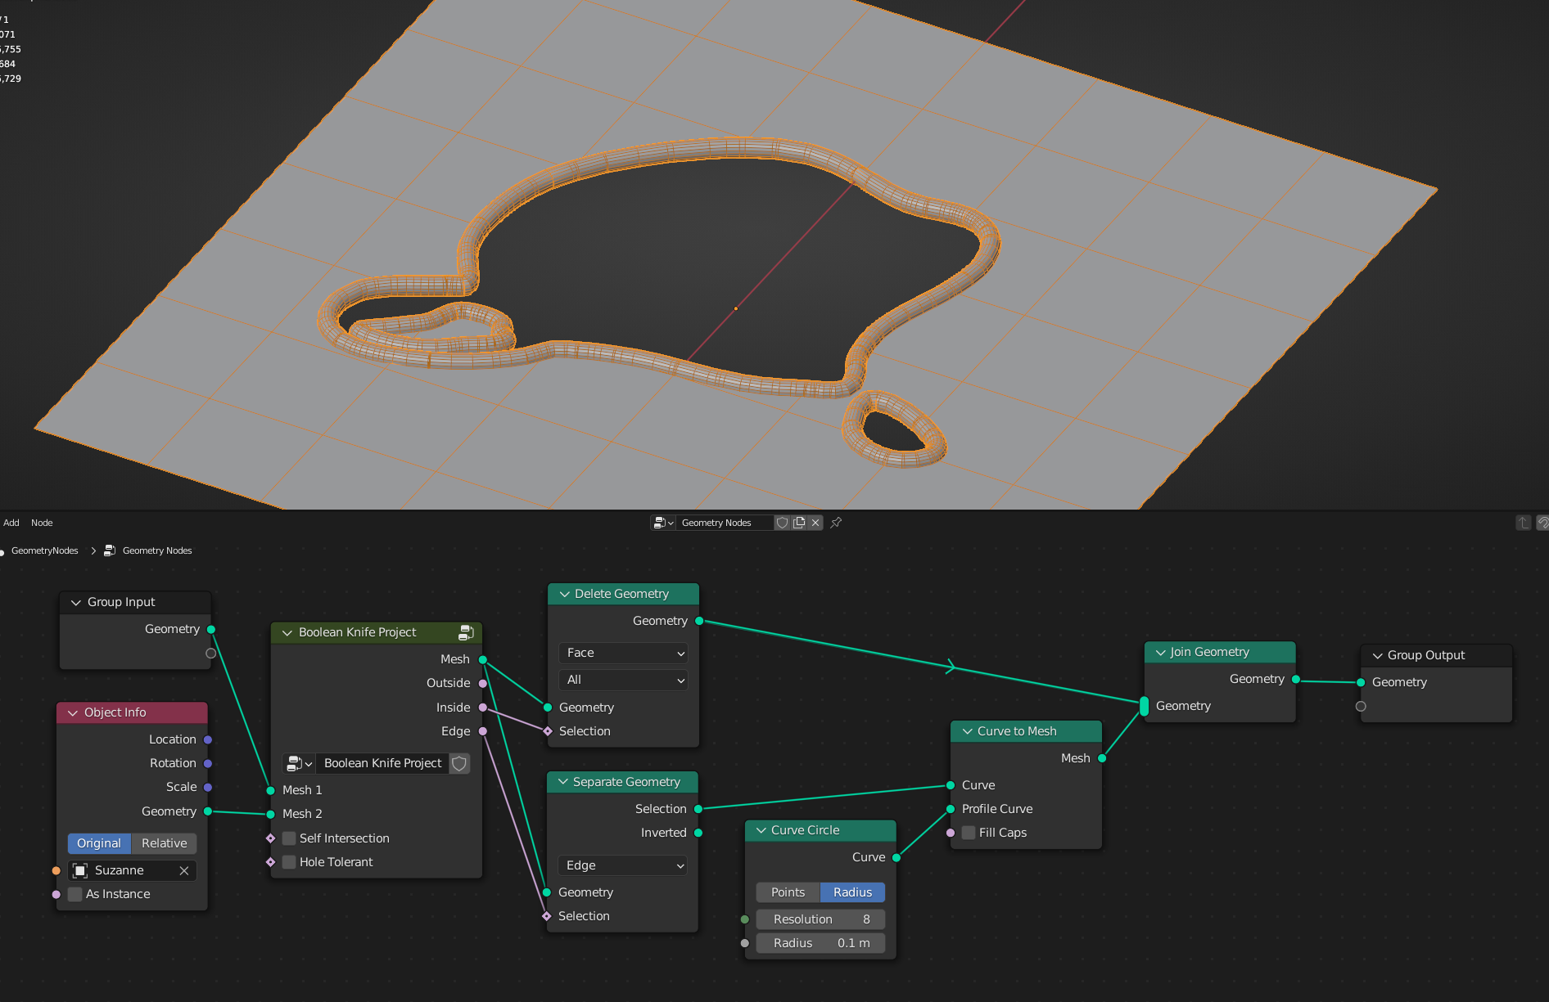Open the Add menu
Image resolution: width=1549 pixels, height=1002 pixels.
11,523
